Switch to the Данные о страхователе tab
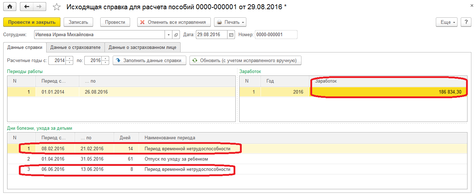Image resolution: width=476 pixels, height=196 pixels. point(75,47)
